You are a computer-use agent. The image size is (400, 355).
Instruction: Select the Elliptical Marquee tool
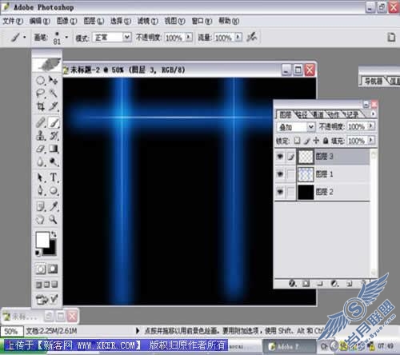[x=41, y=80]
